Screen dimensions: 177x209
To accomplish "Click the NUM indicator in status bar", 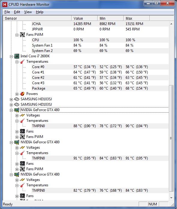I will coord(153,204).
